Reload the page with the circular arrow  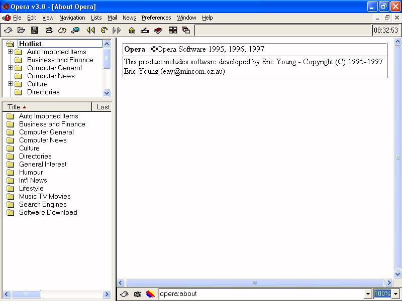click(104, 30)
